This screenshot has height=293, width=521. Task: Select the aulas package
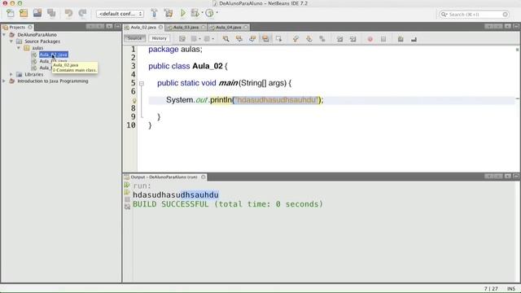tap(37, 48)
